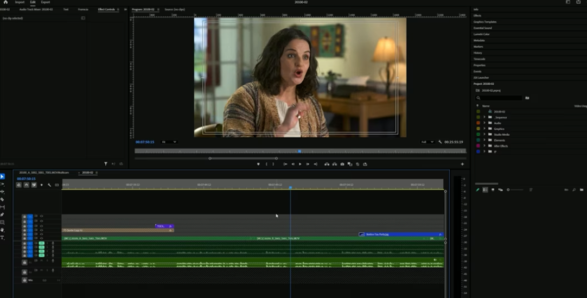Switch to the Export tab
The image size is (587, 298).
[x=45, y=2]
